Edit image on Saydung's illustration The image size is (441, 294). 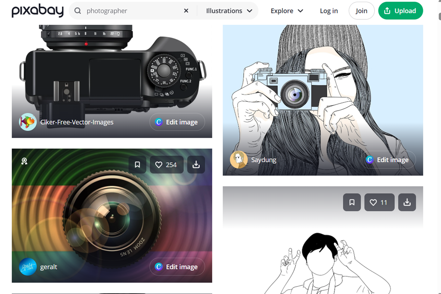(388, 160)
